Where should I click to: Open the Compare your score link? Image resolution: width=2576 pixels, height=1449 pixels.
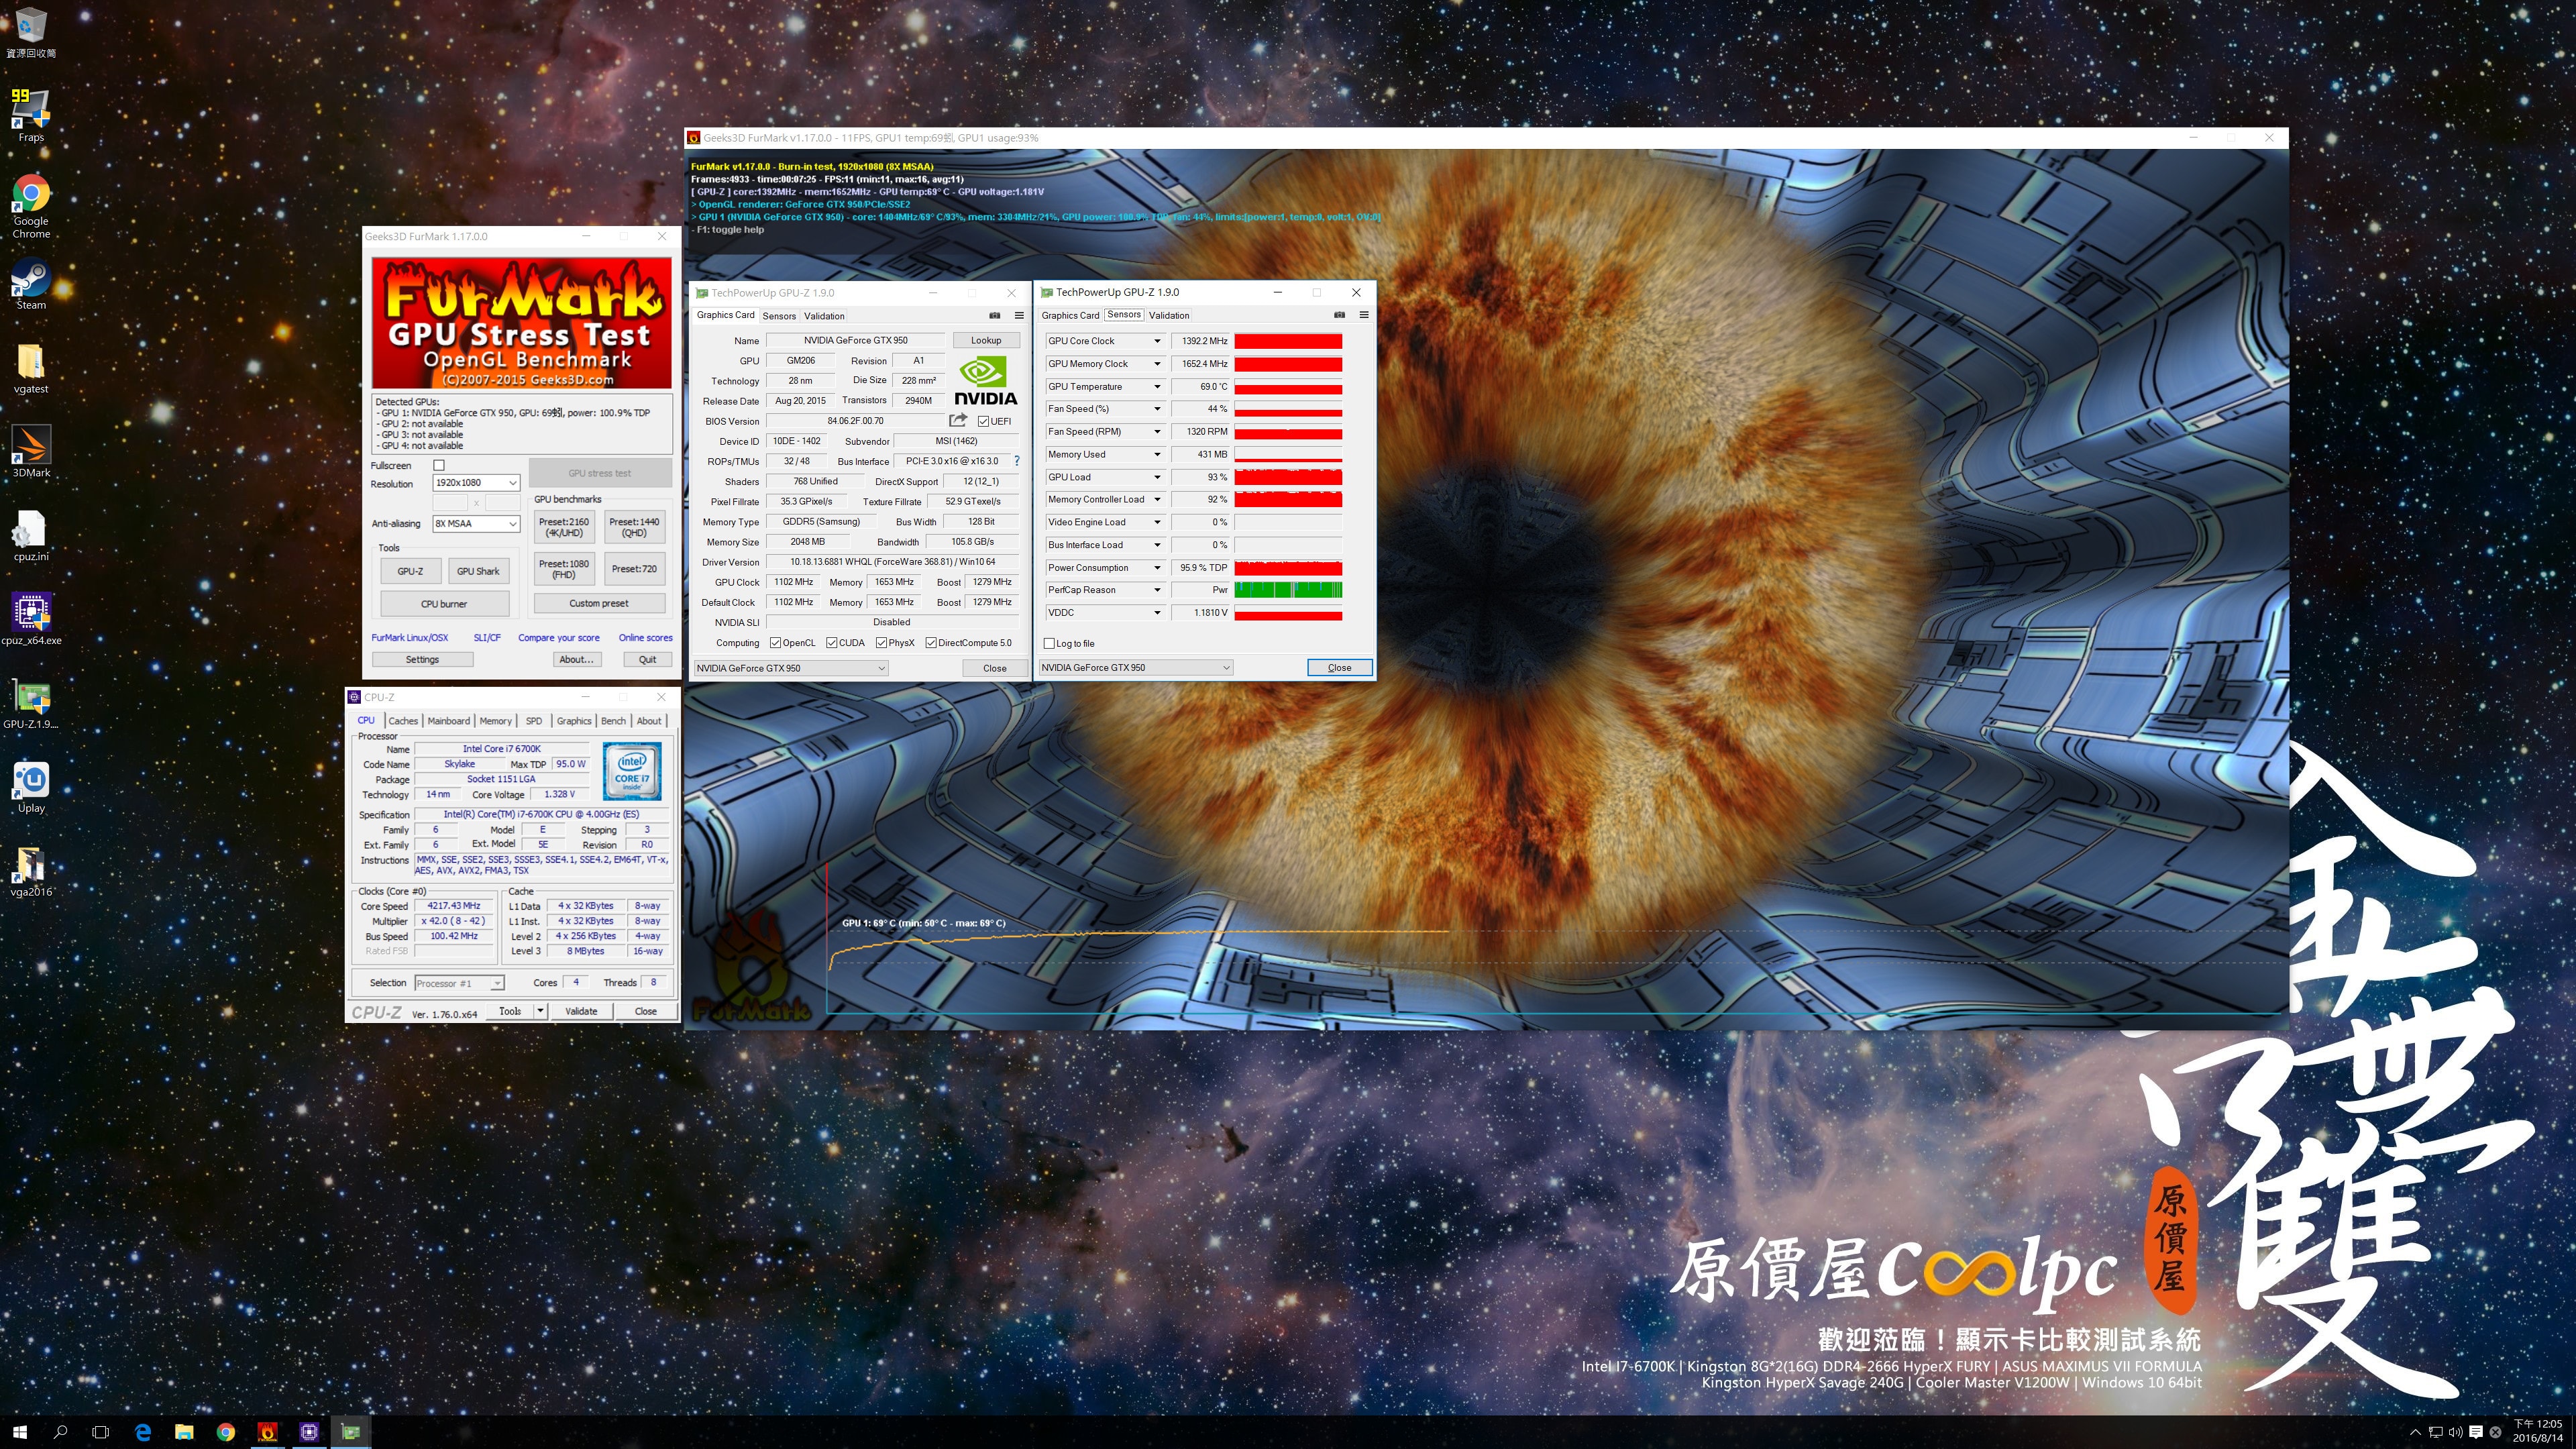point(558,638)
